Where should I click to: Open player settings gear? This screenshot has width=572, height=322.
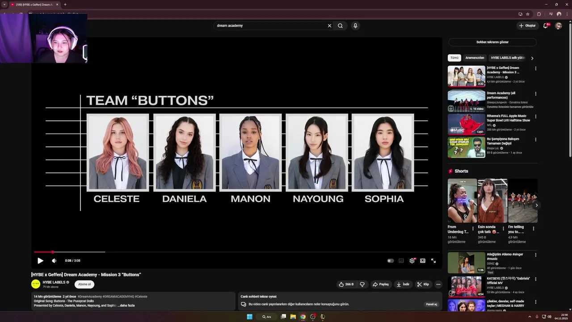(x=412, y=261)
